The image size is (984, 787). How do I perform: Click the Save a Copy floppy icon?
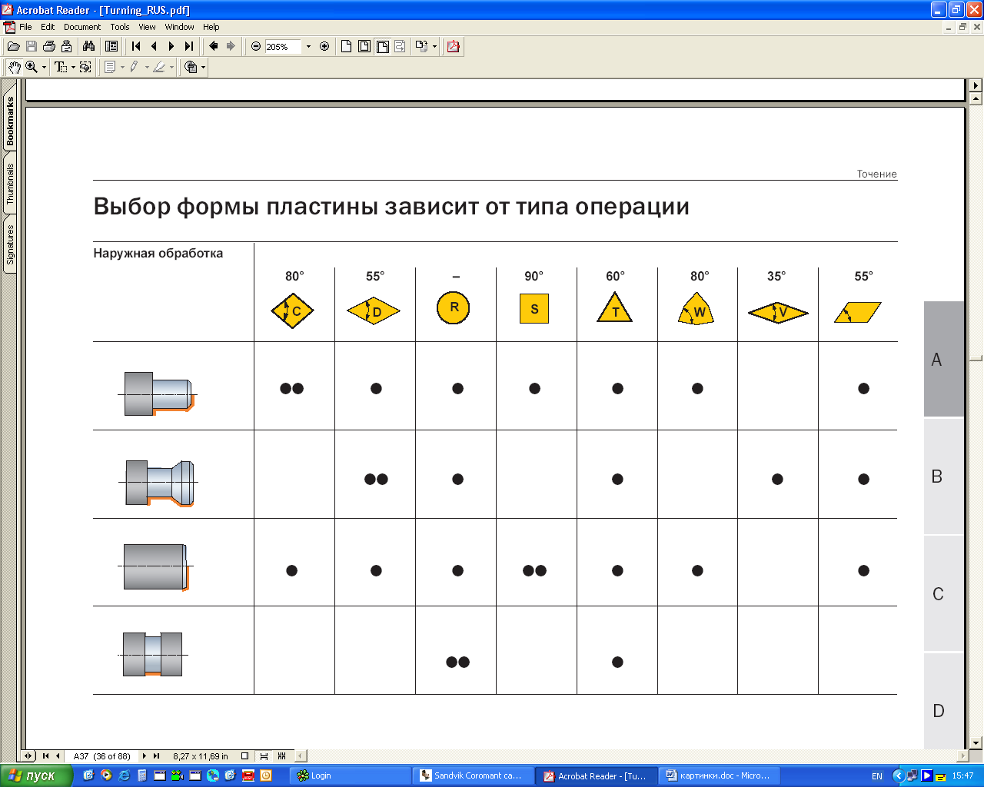click(32, 46)
